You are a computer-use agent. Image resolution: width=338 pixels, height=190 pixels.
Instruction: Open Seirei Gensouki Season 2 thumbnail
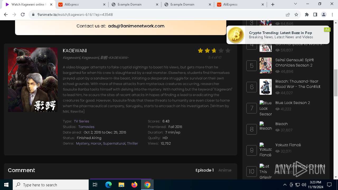pyautogui.click(x=266, y=65)
